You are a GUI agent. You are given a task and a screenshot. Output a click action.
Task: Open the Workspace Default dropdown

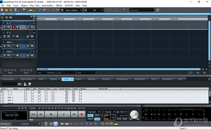pos(26,124)
